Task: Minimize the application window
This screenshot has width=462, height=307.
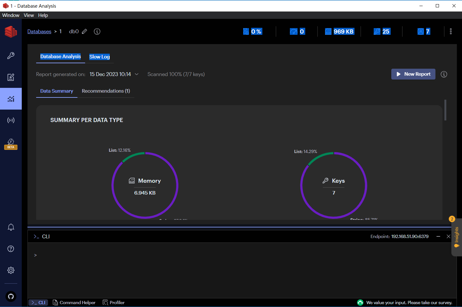Action: coord(421,6)
